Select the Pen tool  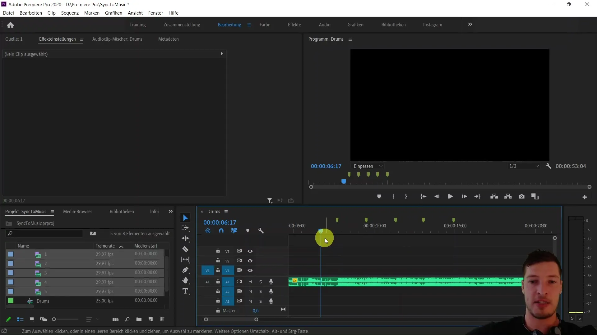click(x=185, y=270)
